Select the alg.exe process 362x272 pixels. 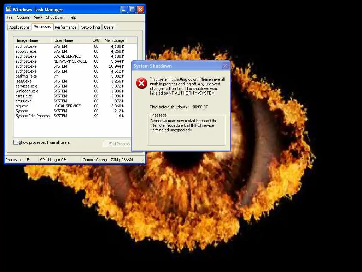point(70,106)
